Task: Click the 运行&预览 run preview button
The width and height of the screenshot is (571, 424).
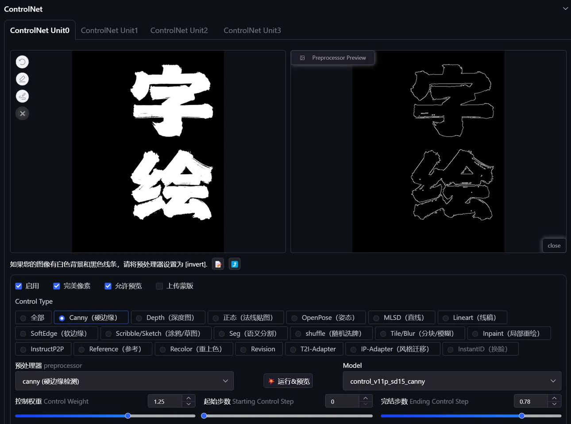Action: click(288, 381)
